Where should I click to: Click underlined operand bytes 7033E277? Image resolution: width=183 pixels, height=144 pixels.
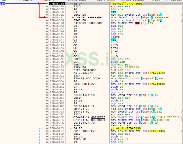(86, 73)
